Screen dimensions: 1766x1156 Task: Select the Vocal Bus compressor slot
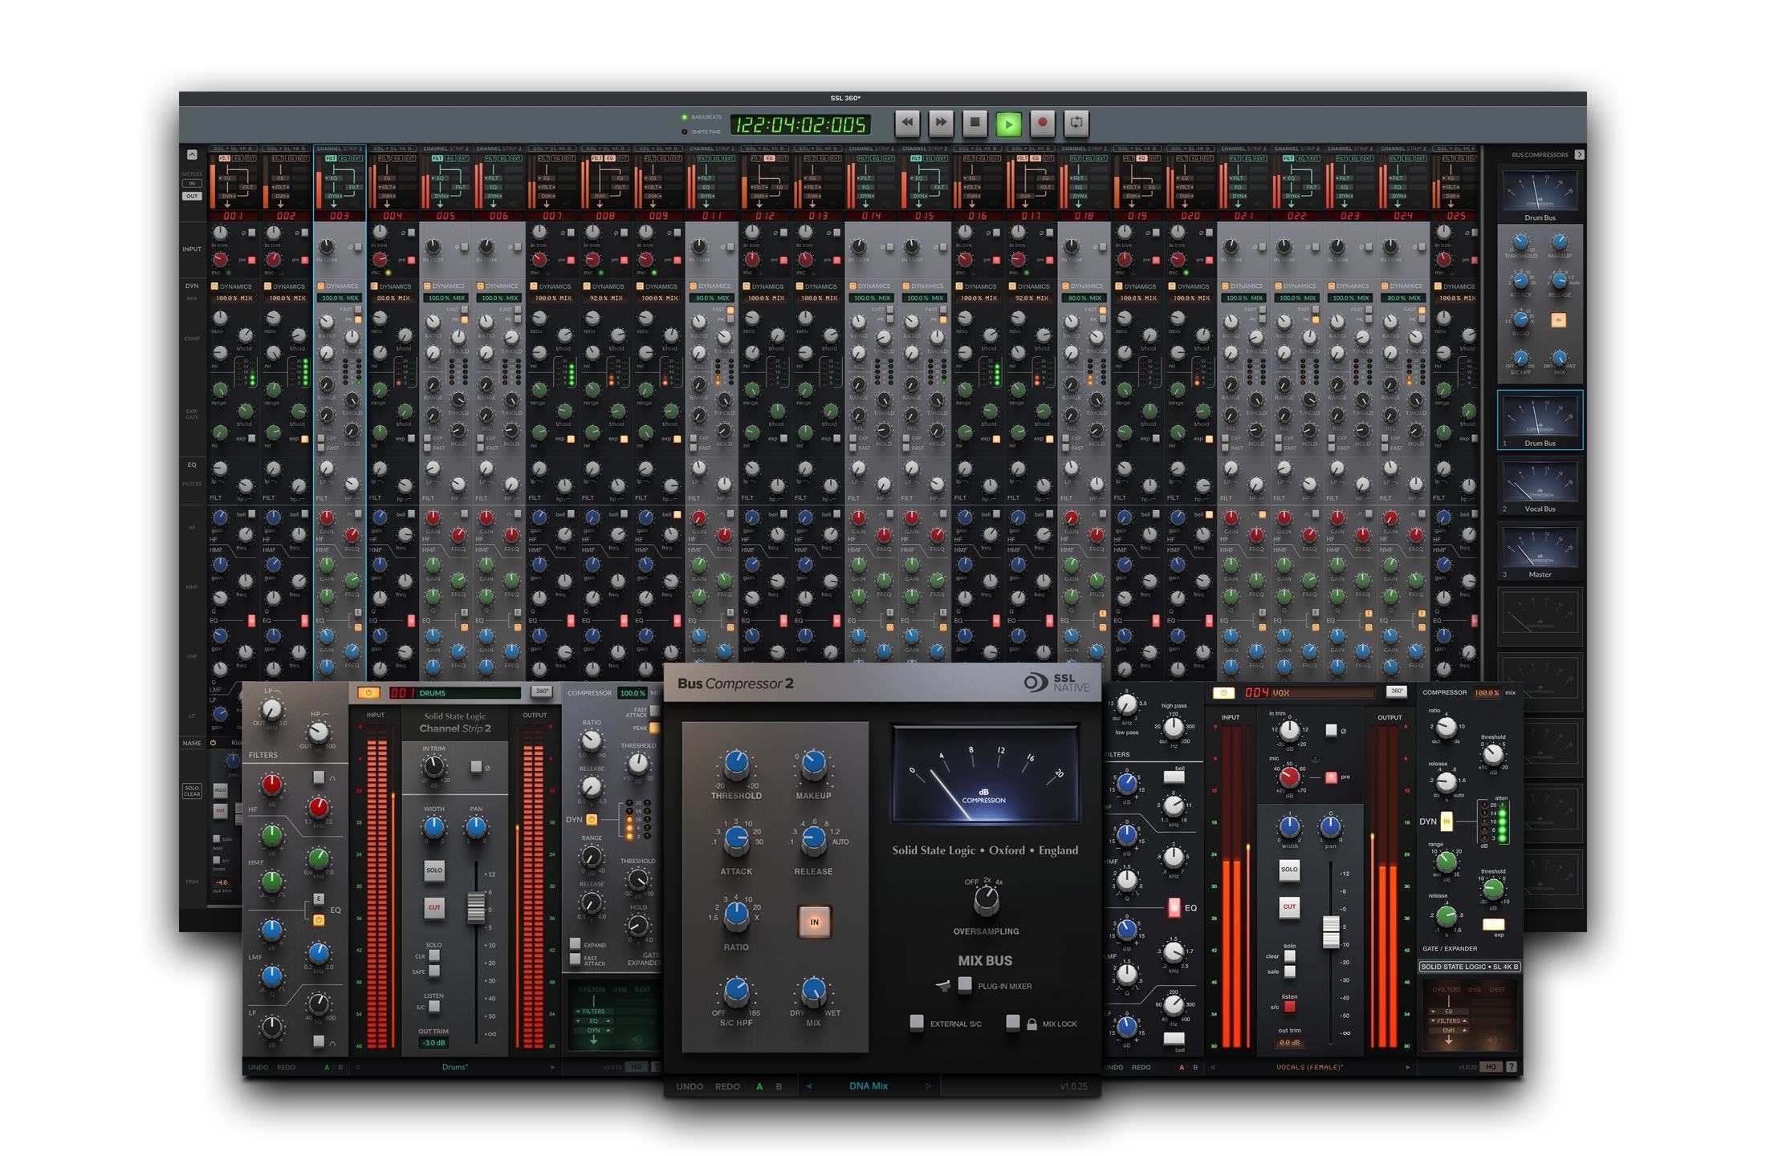coord(1540,486)
